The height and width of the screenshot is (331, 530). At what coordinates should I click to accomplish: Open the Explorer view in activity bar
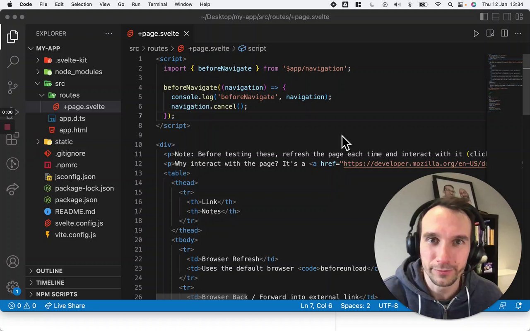(12, 36)
